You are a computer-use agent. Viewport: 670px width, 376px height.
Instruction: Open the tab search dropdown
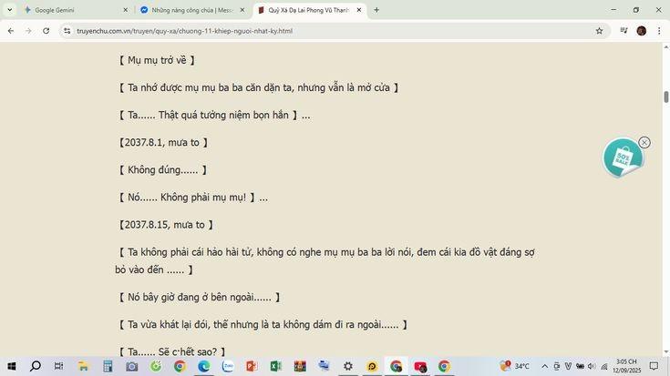(x=10, y=10)
